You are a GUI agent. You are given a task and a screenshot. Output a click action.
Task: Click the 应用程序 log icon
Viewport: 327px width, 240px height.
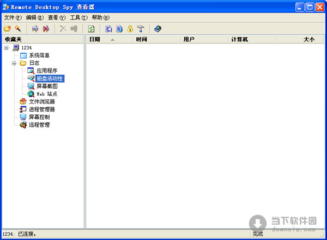coord(31,71)
